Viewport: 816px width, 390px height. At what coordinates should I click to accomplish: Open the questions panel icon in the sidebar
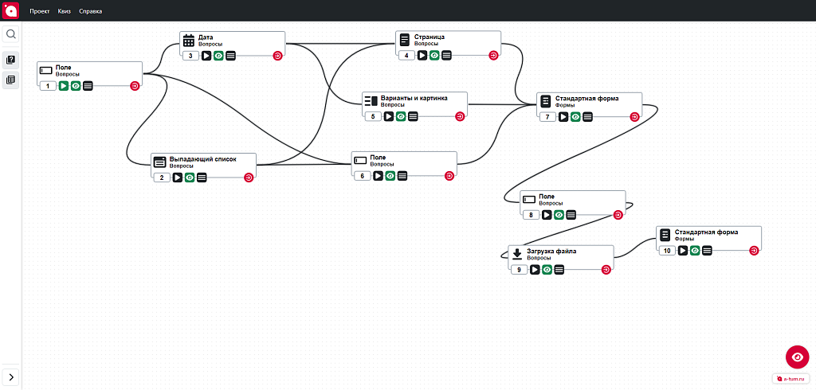10,60
